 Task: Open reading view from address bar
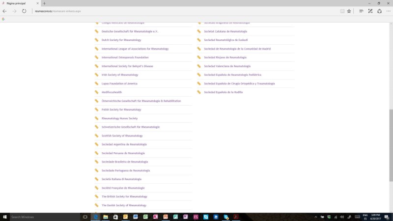[x=342, y=11]
